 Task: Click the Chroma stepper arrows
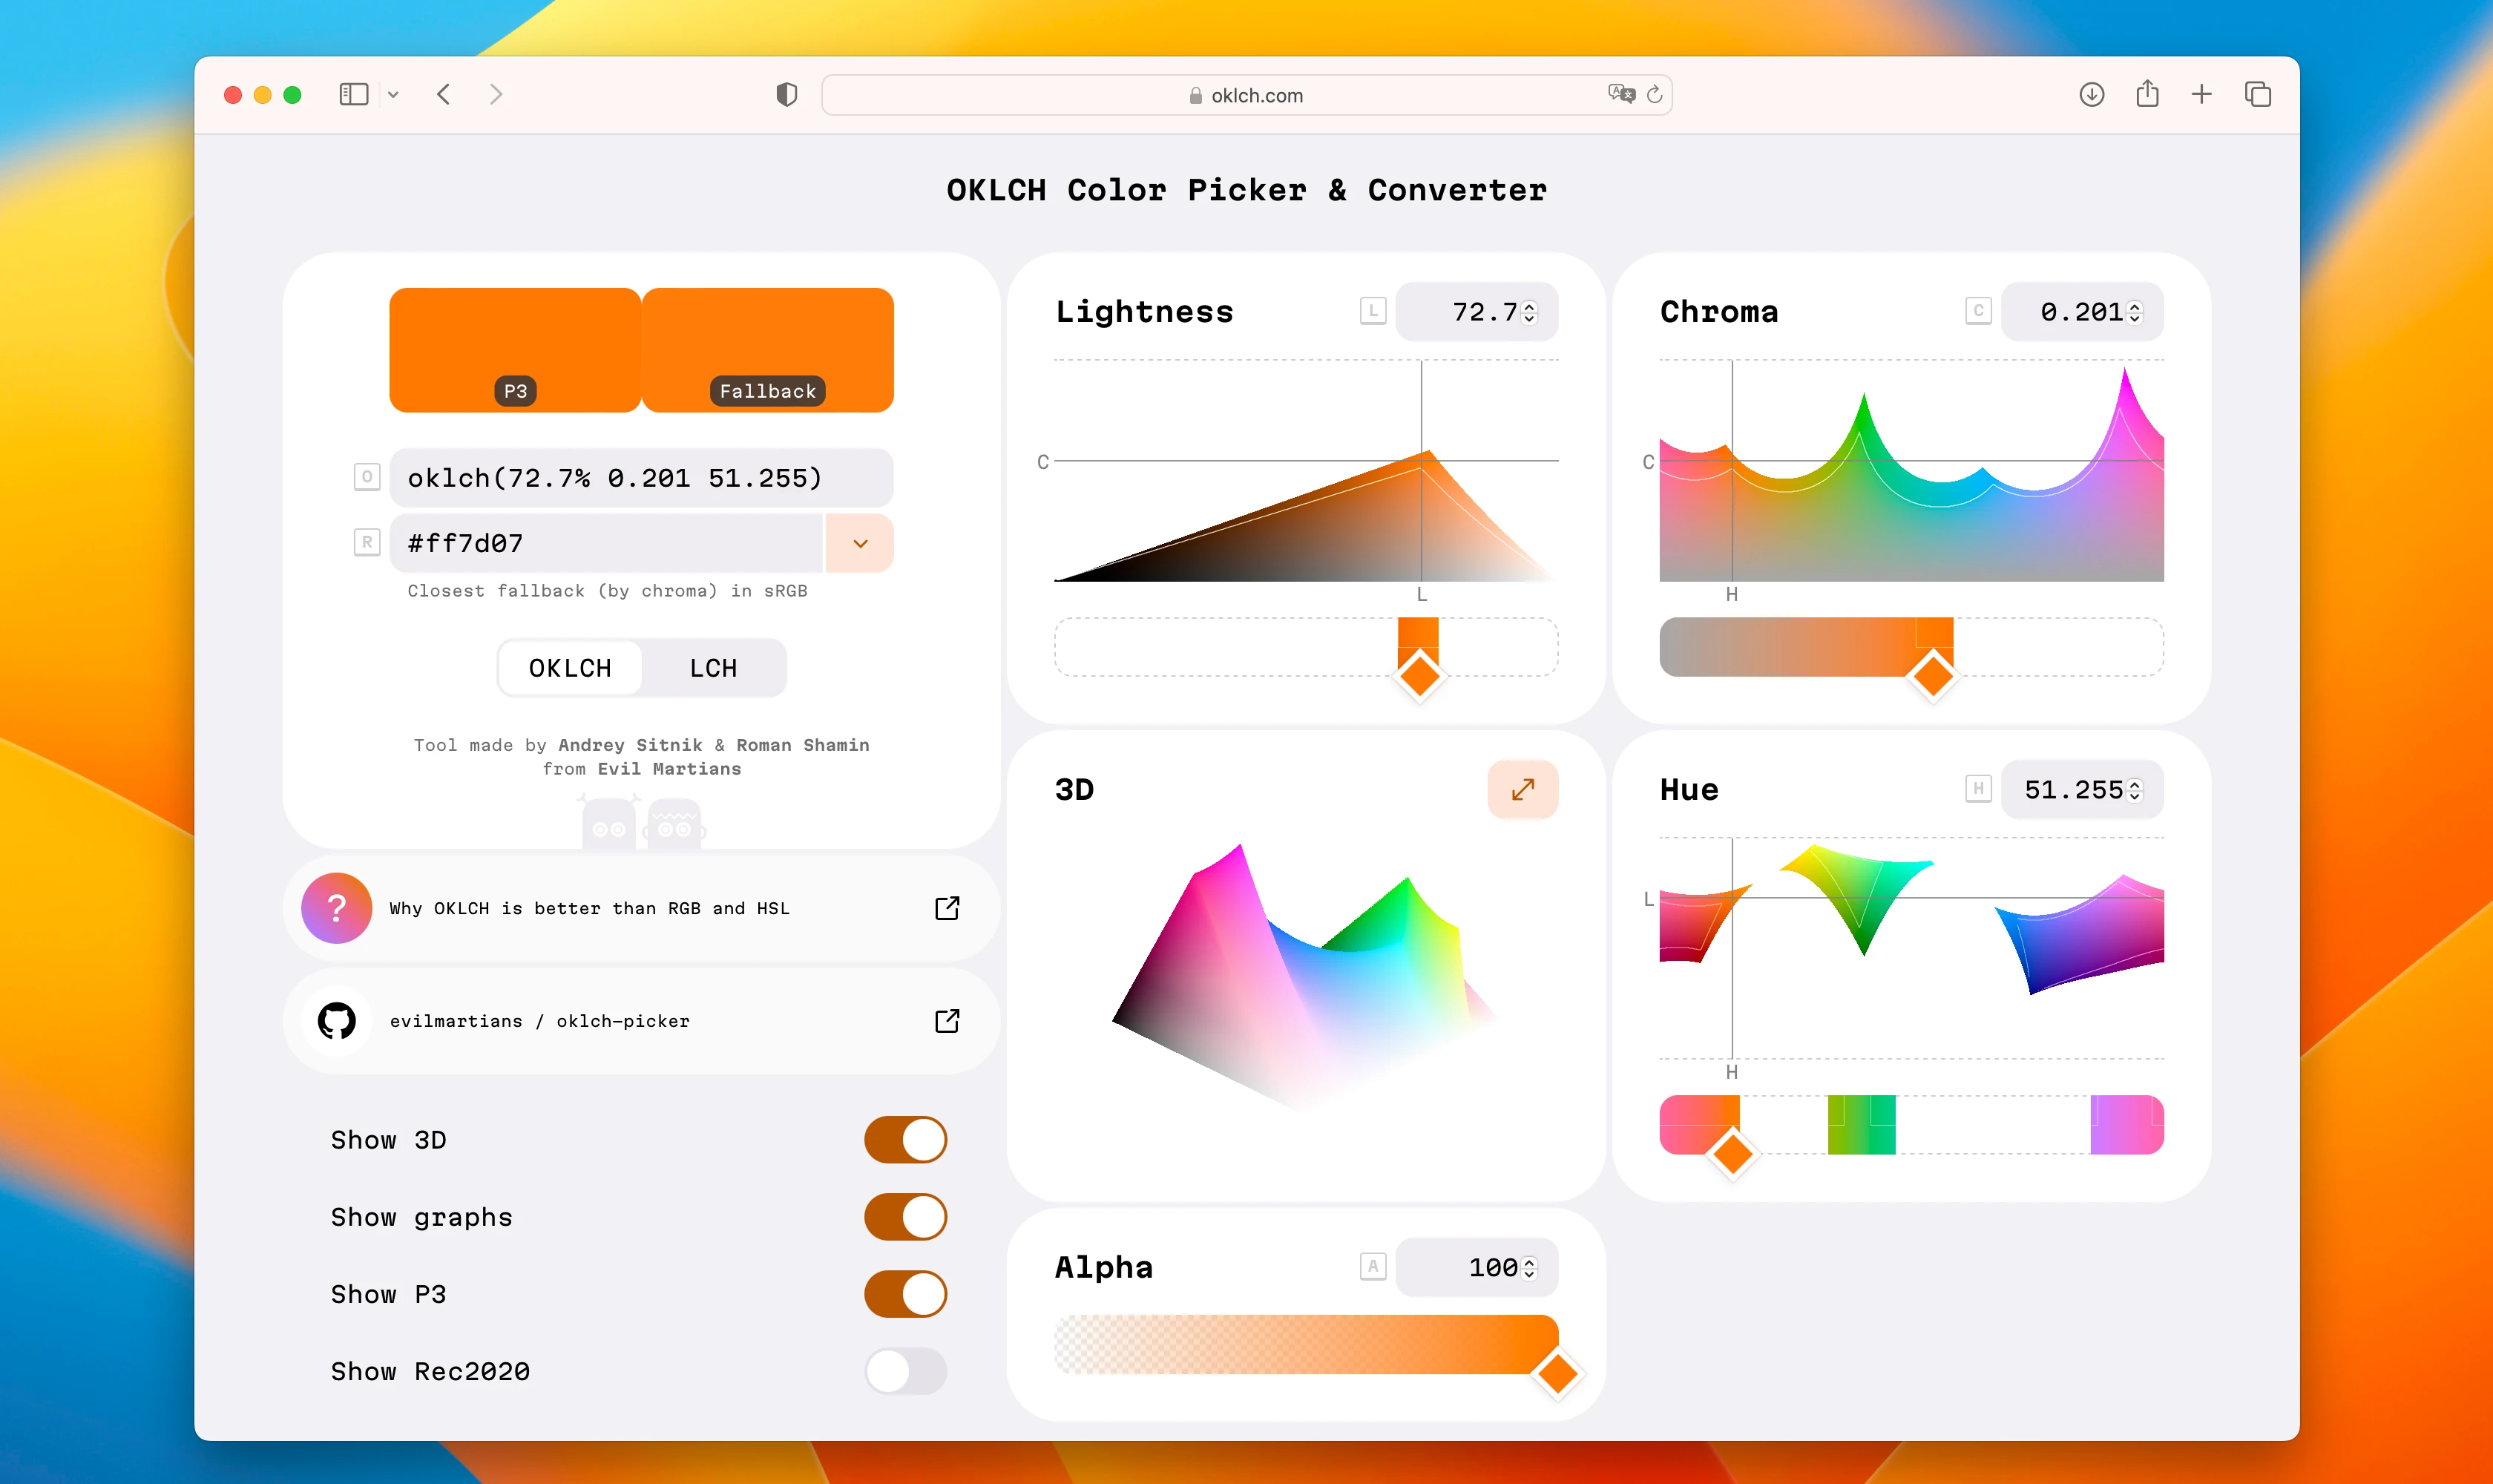(x=2135, y=313)
